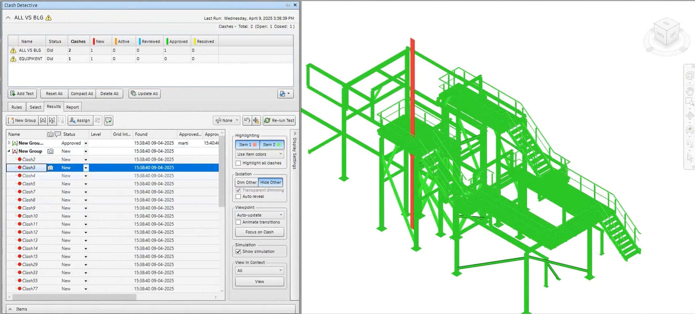Click the New Group toolbar button
Image resolution: width=695 pixels, height=314 pixels.
[x=22, y=120]
